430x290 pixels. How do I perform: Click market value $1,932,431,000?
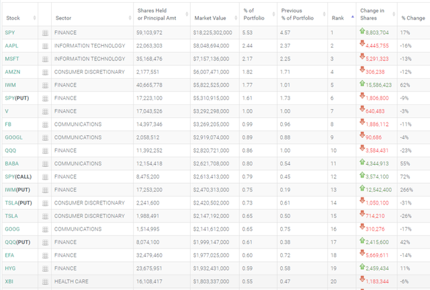click(211, 268)
